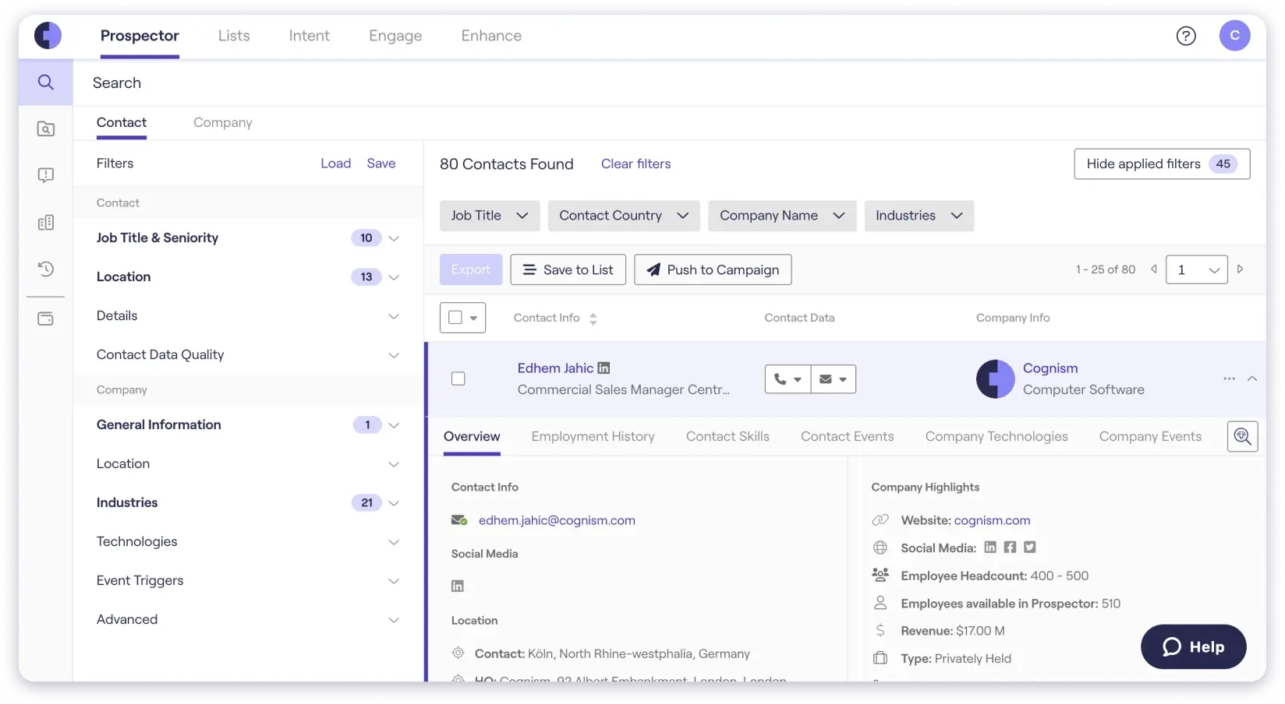Open saved searches from the sidebar
Image resolution: width=1285 pixels, height=704 pixels.
pyautogui.click(x=45, y=129)
